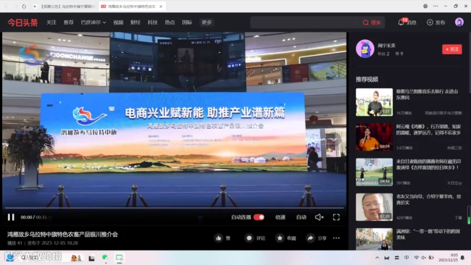The image size is (471, 265).
Task: Open the uploader's name link in sidebar
Action: click(387, 45)
